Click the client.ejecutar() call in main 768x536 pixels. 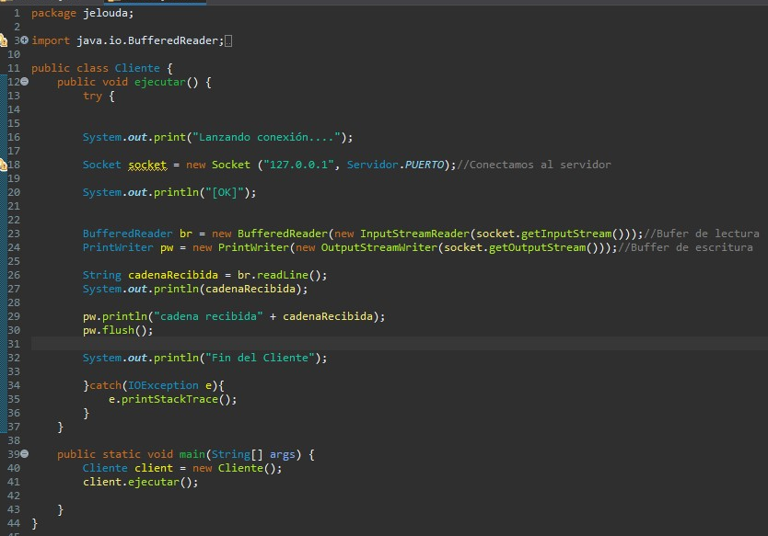(x=140, y=482)
